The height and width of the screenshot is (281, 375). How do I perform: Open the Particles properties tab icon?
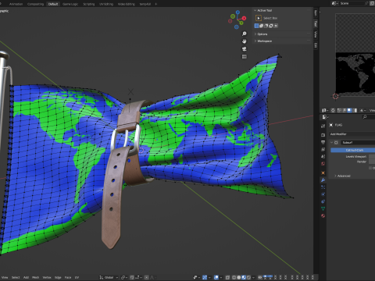point(323,187)
